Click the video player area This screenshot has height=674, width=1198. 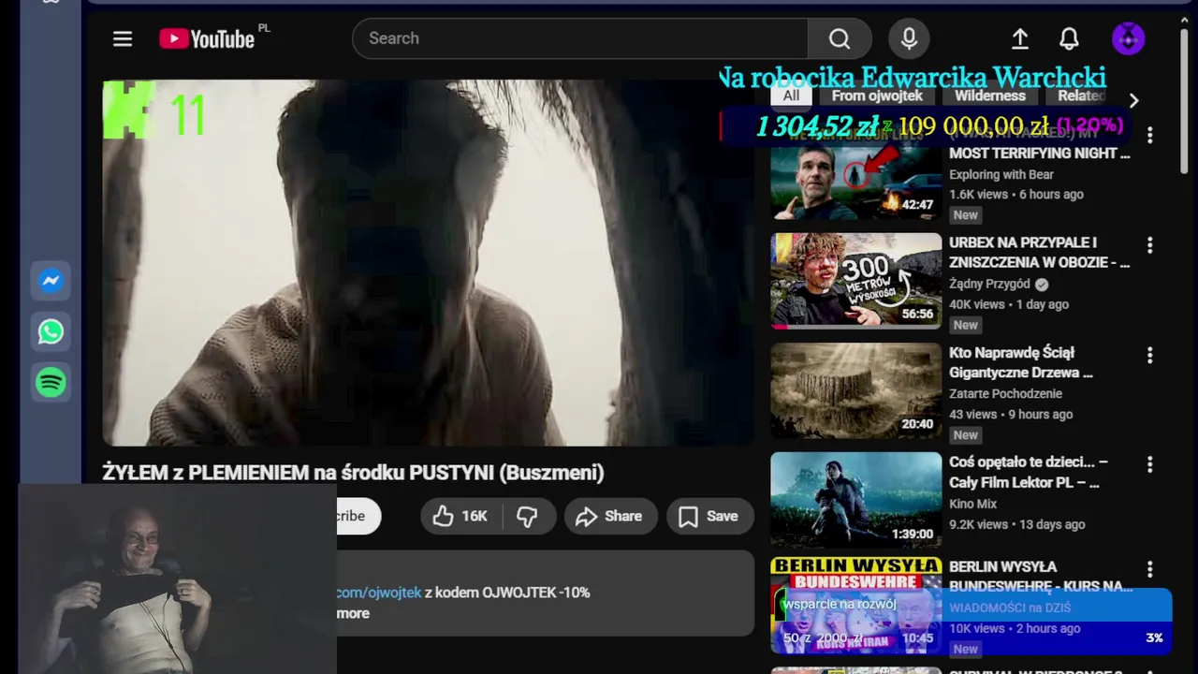428,263
